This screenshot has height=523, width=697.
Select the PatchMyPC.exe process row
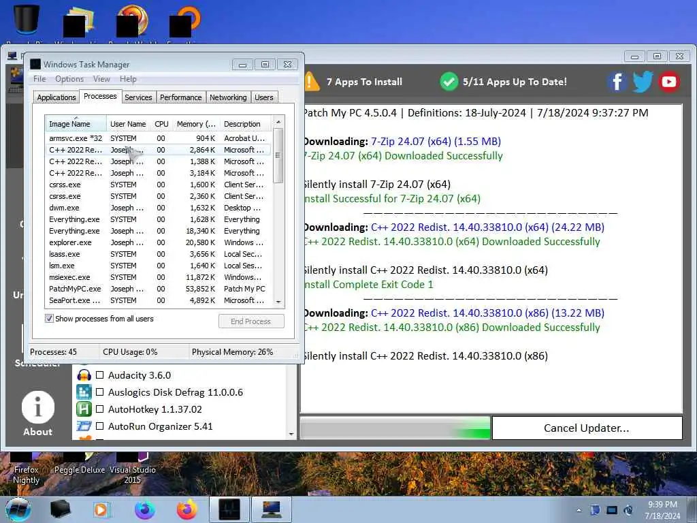click(157, 289)
